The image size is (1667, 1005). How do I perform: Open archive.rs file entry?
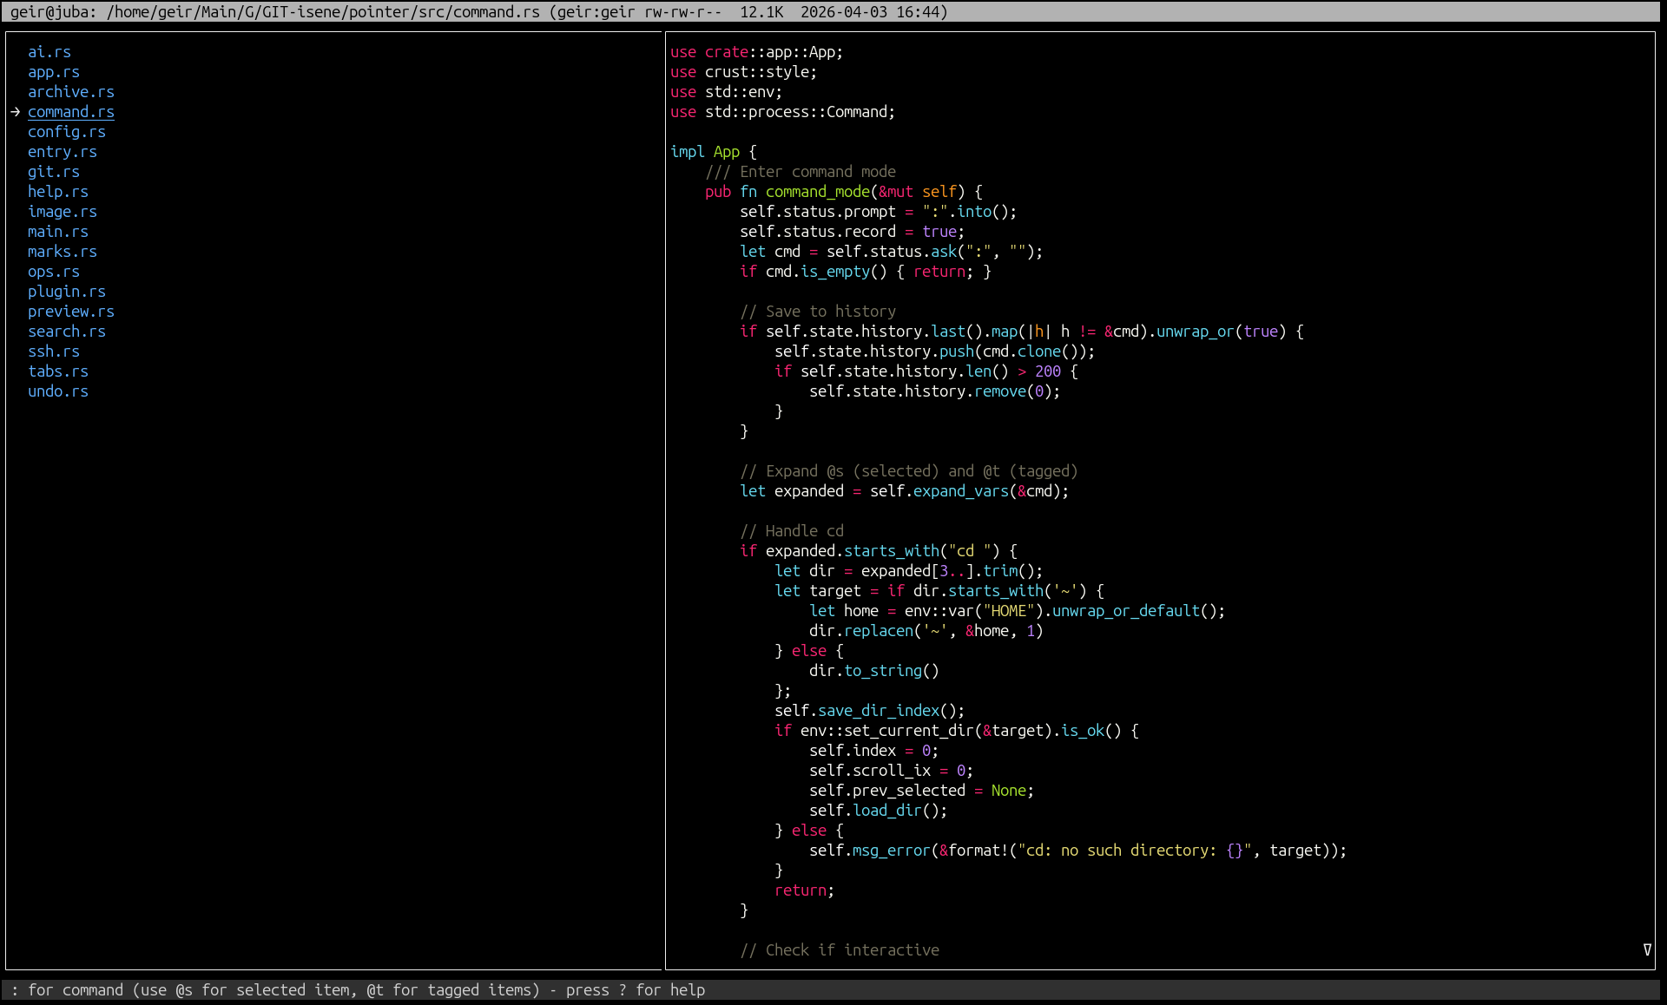pos(71,92)
